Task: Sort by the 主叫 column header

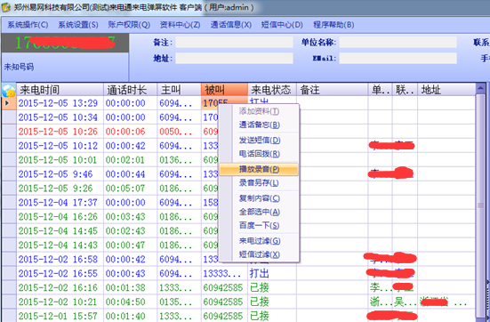Action: pyautogui.click(x=180, y=90)
